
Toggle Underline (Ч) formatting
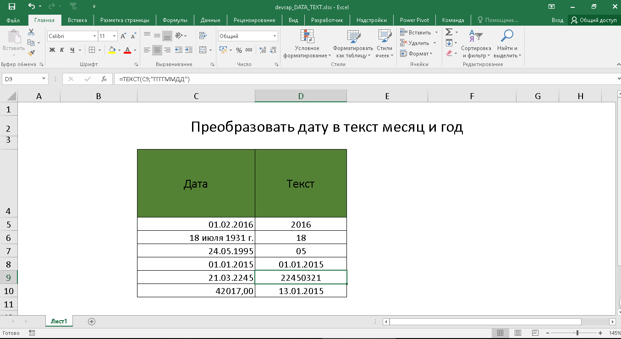pyautogui.click(x=72, y=50)
